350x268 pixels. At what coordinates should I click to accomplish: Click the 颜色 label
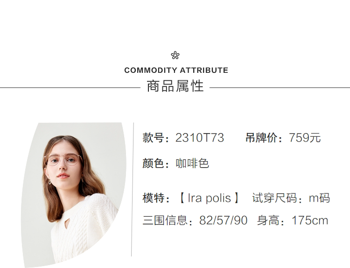pos(154,163)
